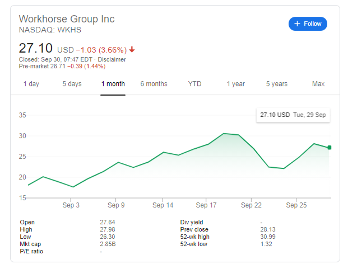The image size is (348, 269).
Task: Click the NASDAQ: WKHS ticker text
Action: pos(50,30)
